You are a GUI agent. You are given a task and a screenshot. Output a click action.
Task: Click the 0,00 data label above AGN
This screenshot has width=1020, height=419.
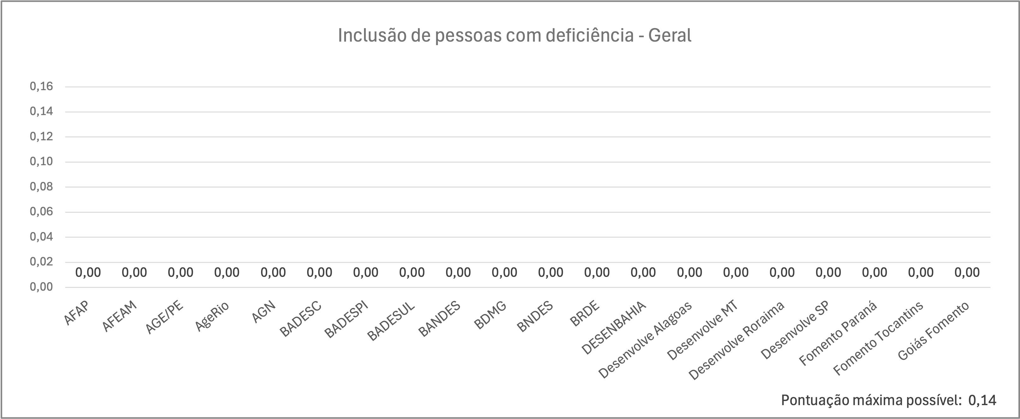(x=273, y=272)
